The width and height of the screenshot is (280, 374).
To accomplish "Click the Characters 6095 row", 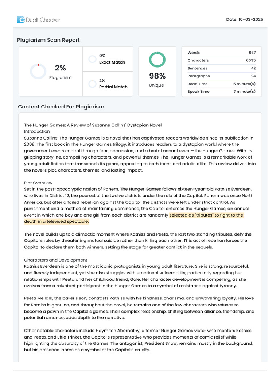I will click(221, 60).
